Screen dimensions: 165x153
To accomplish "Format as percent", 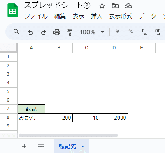I will coord(131,32).
